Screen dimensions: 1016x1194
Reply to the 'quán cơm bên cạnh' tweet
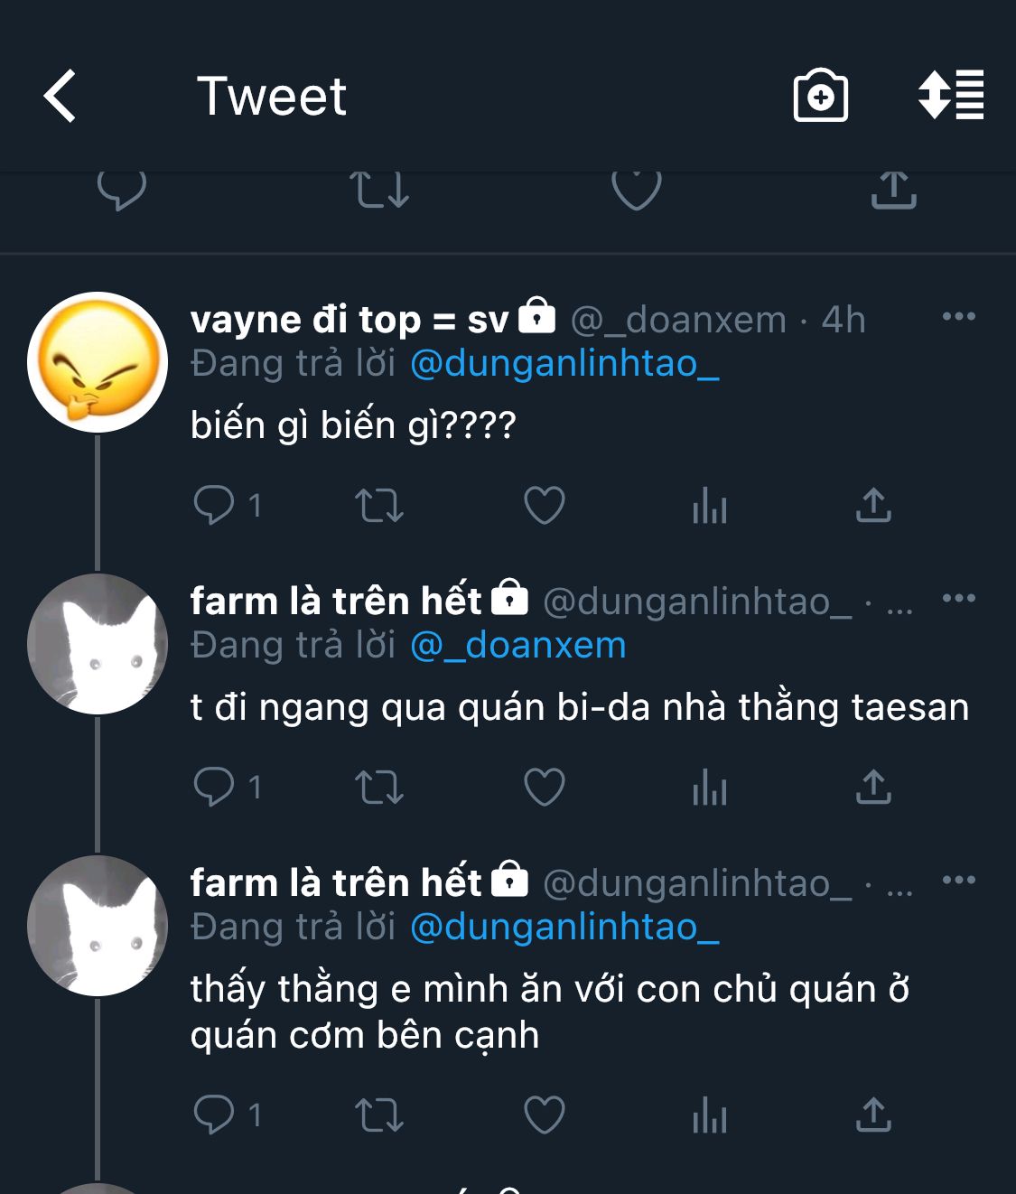point(215,1115)
